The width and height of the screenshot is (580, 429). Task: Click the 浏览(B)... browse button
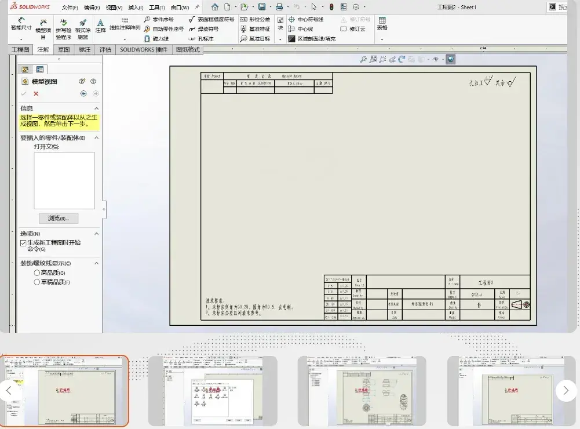pyautogui.click(x=57, y=218)
